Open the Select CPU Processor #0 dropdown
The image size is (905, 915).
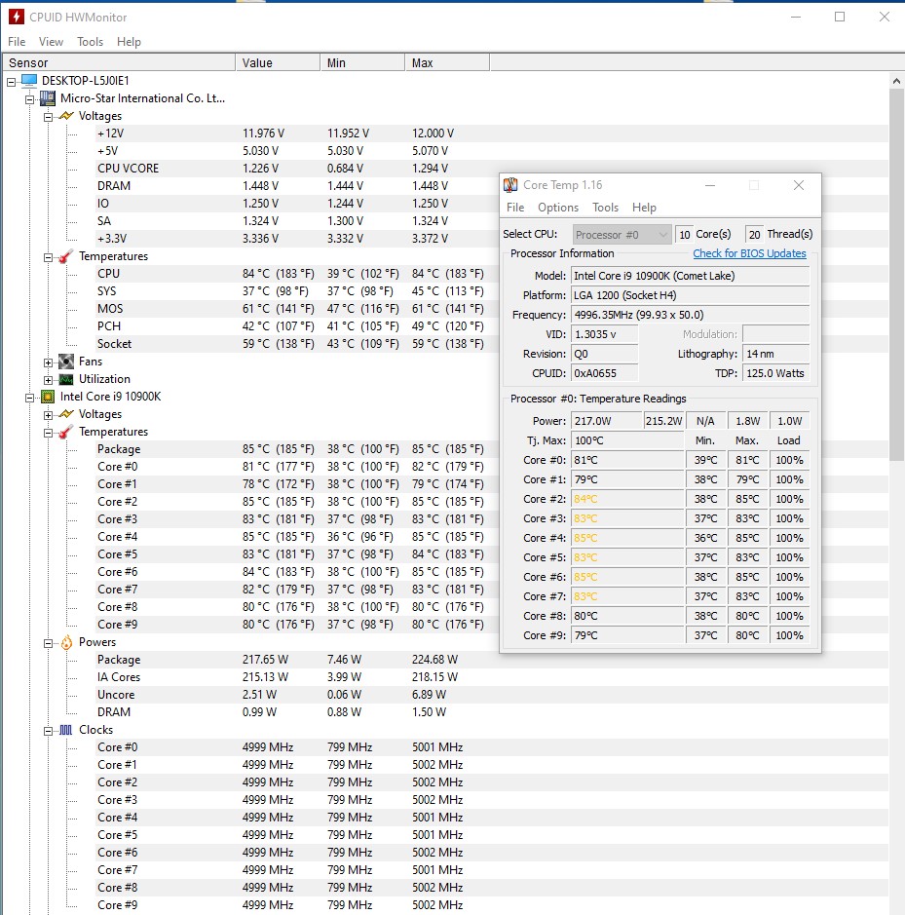(x=622, y=235)
